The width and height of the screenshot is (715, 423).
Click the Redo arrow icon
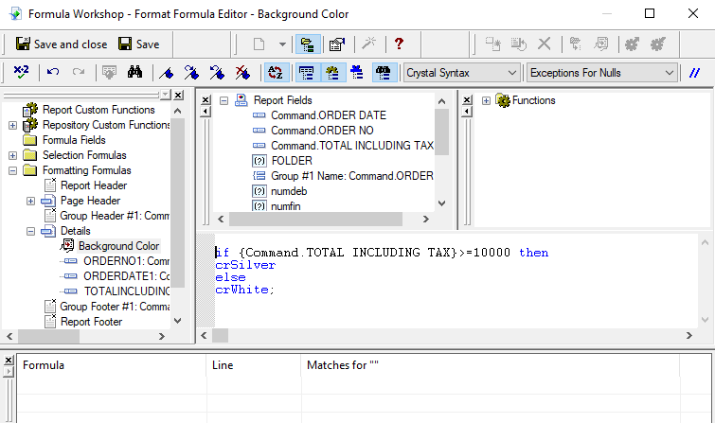coord(79,73)
